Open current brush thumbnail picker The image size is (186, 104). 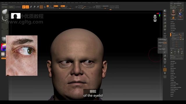pyautogui.click(x=5, y=12)
